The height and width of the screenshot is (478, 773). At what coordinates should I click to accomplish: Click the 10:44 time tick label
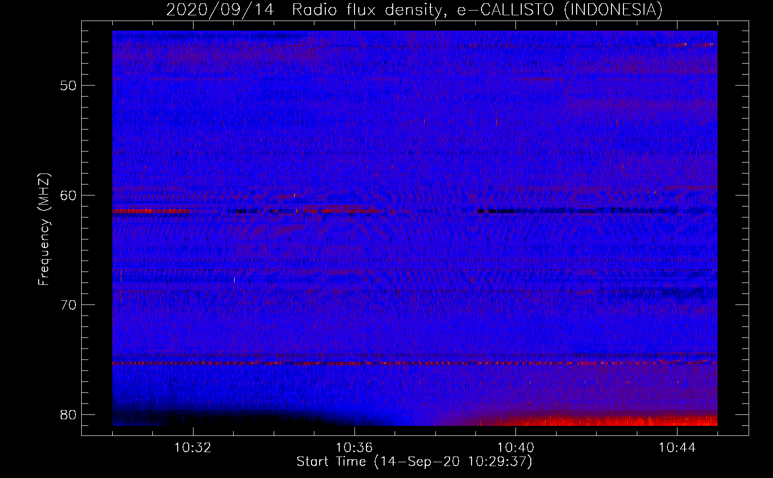click(x=677, y=448)
